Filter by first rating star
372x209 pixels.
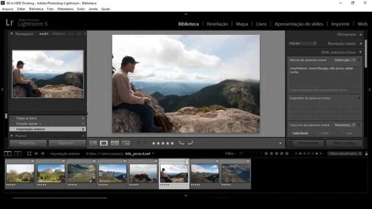click(x=266, y=153)
